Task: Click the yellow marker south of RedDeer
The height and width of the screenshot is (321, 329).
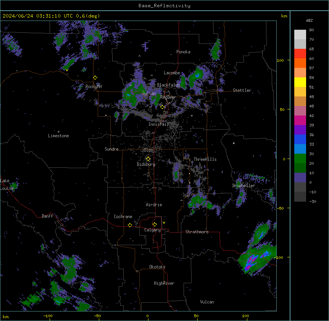Action: tap(162, 107)
